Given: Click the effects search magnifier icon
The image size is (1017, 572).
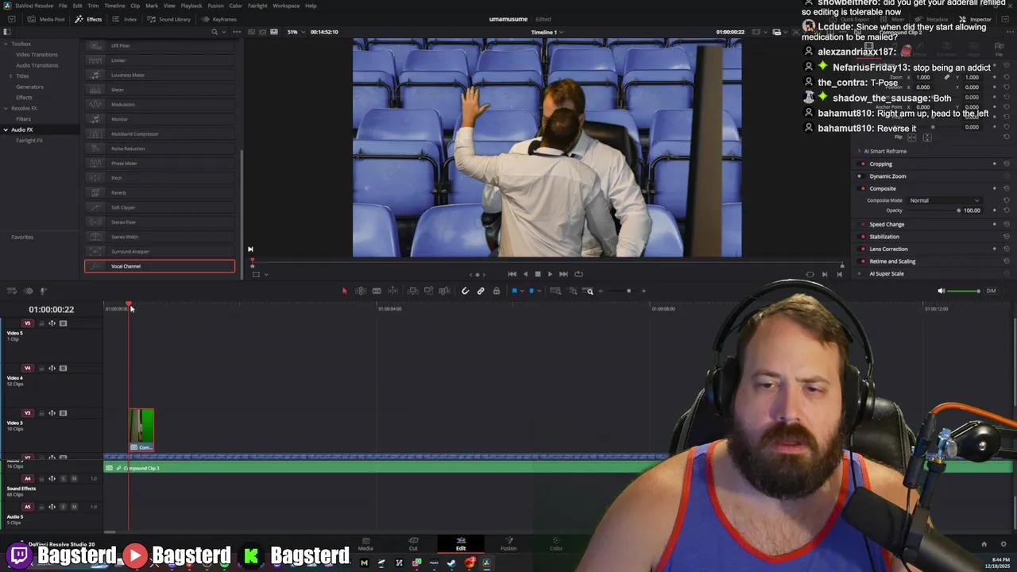Looking at the screenshot, I should (215, 32).
